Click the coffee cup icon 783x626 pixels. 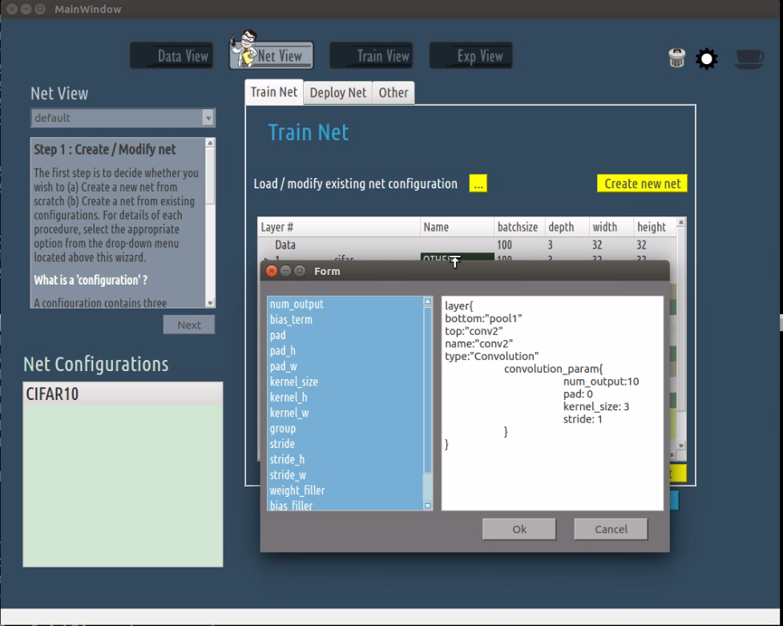point(749,59)
